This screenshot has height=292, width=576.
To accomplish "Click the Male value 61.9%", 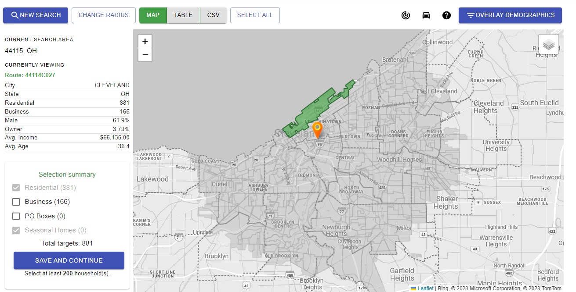I will click(121, 120).
